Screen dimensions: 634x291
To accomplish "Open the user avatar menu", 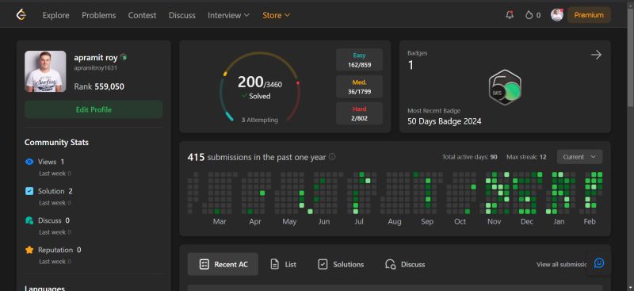I will [557, 15].
